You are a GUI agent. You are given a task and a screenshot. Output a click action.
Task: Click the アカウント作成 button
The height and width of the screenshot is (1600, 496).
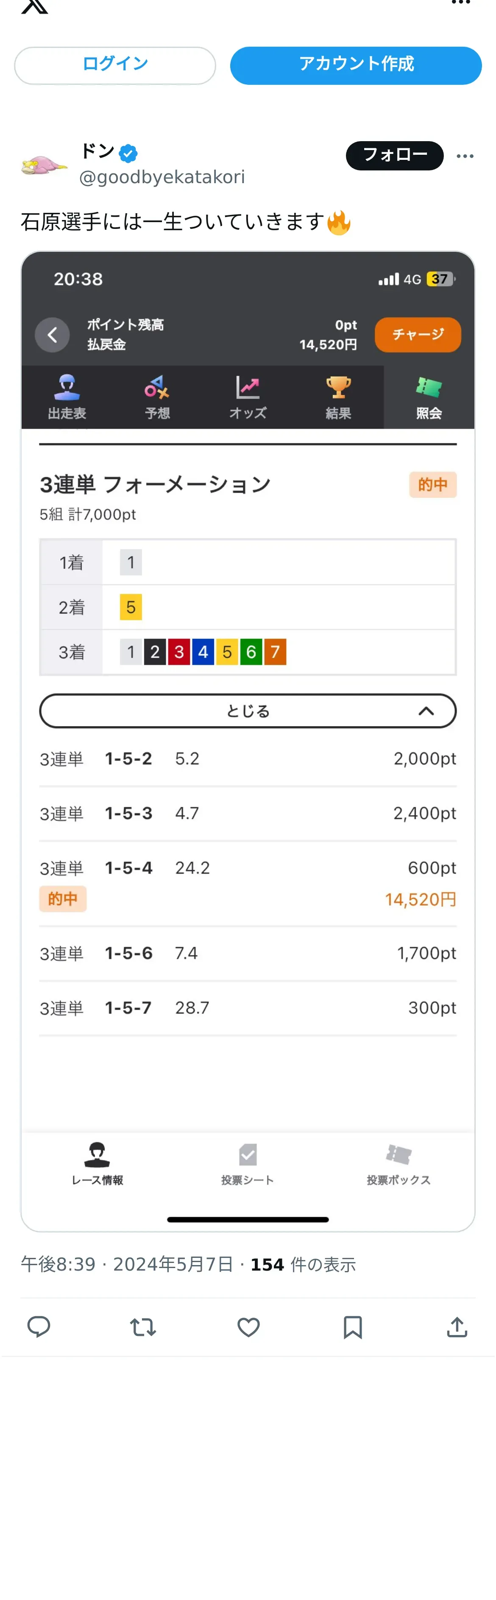click(x=356, y=65)
